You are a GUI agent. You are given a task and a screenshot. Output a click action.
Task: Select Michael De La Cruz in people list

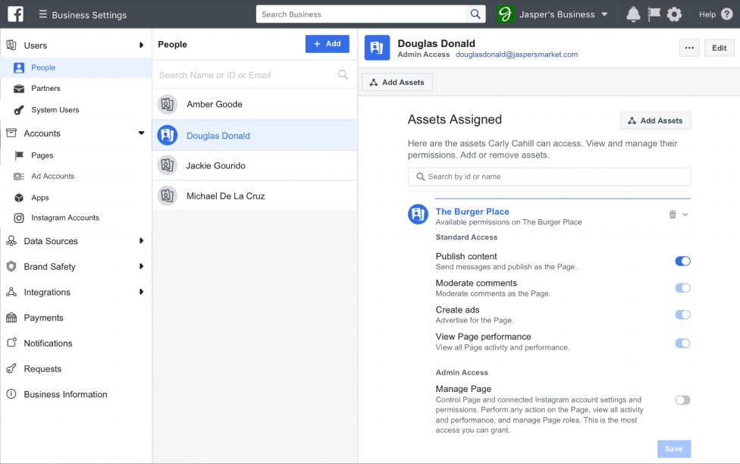click(255, 196)
